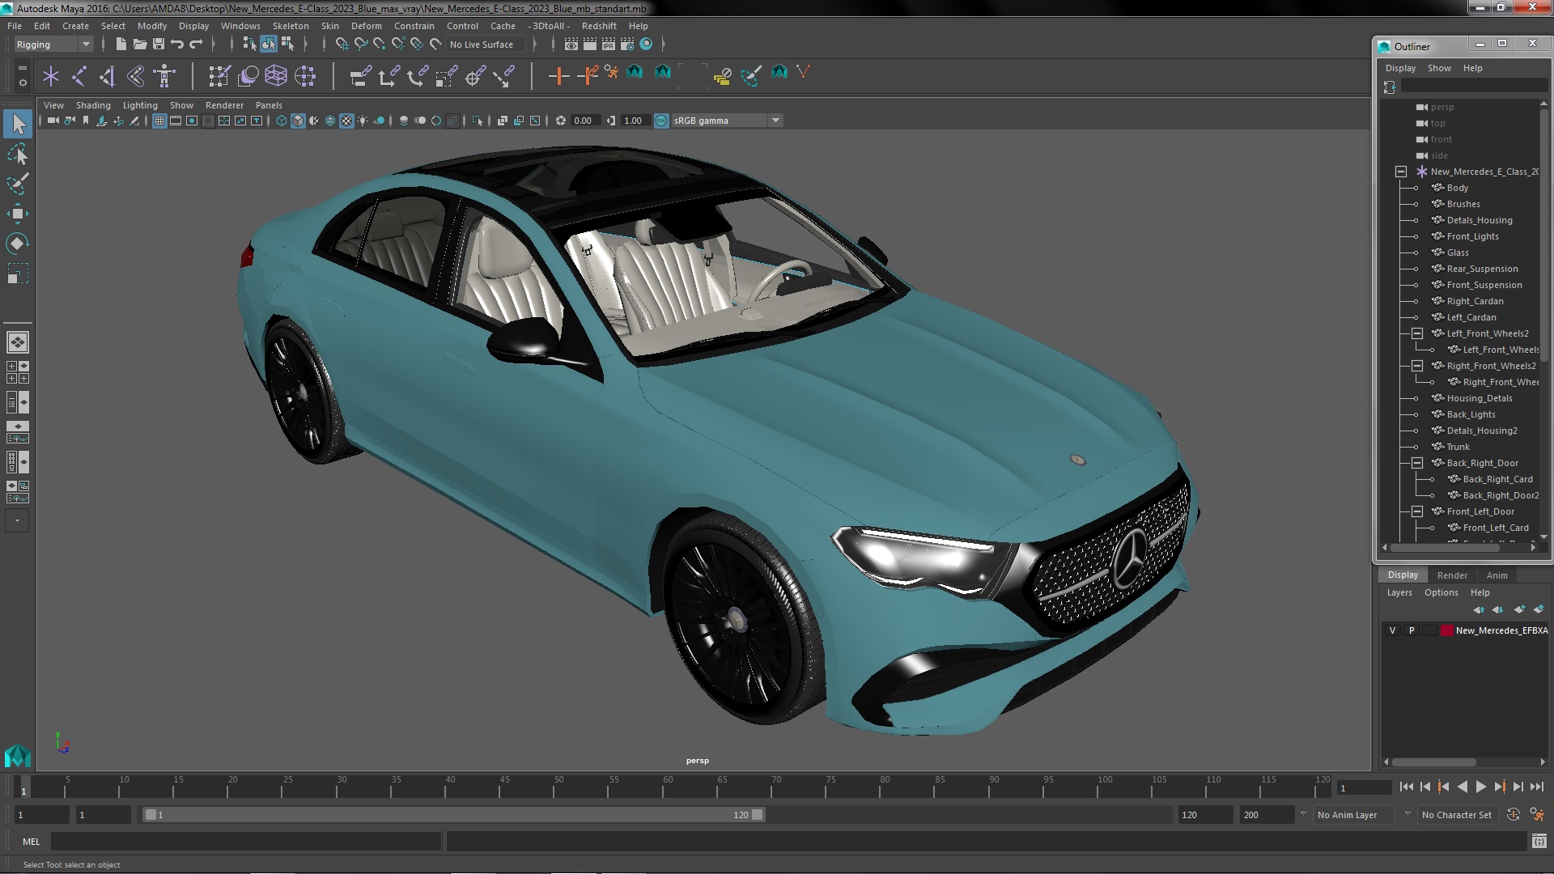Select the Create Joint tool
The width and height of the screenshot is (1554, 874).
[79, 76]
